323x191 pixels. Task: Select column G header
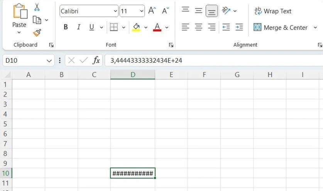(237, 75)
